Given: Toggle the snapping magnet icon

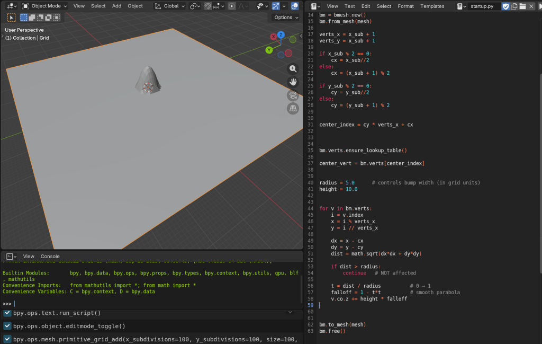Looking at the screenshot, I should (208, 6).
